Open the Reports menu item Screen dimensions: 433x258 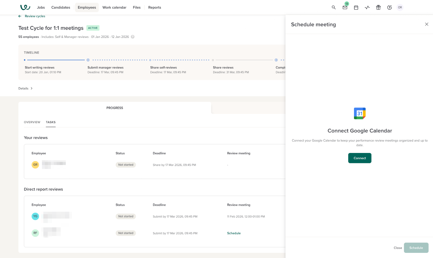[x=155, y=8]
